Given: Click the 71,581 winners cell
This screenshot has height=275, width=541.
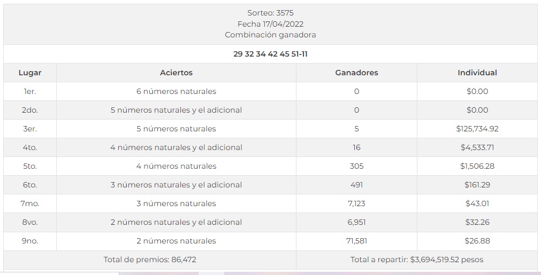Looking at the screenshot, I should [x=356, y=241].
